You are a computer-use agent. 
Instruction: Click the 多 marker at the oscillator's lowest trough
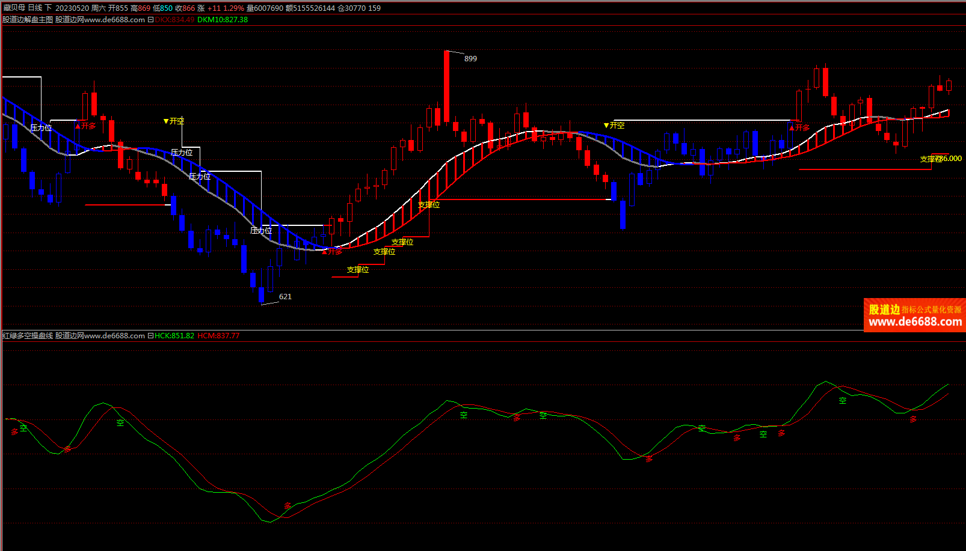[x=288, y=506]
